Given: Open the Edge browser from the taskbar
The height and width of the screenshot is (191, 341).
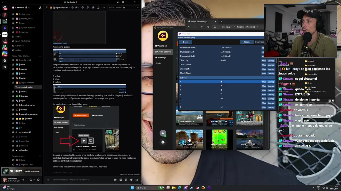Looking at the screenshot, I should 180,188.
